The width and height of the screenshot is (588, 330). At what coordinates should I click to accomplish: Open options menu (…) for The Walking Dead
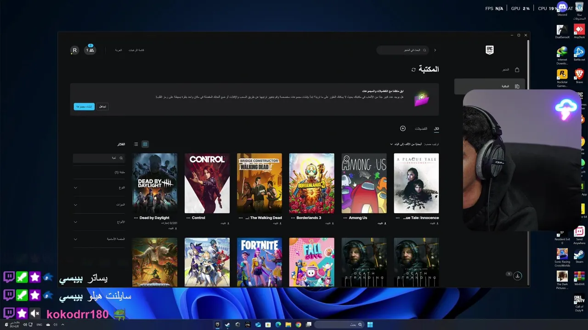point(240,218)
